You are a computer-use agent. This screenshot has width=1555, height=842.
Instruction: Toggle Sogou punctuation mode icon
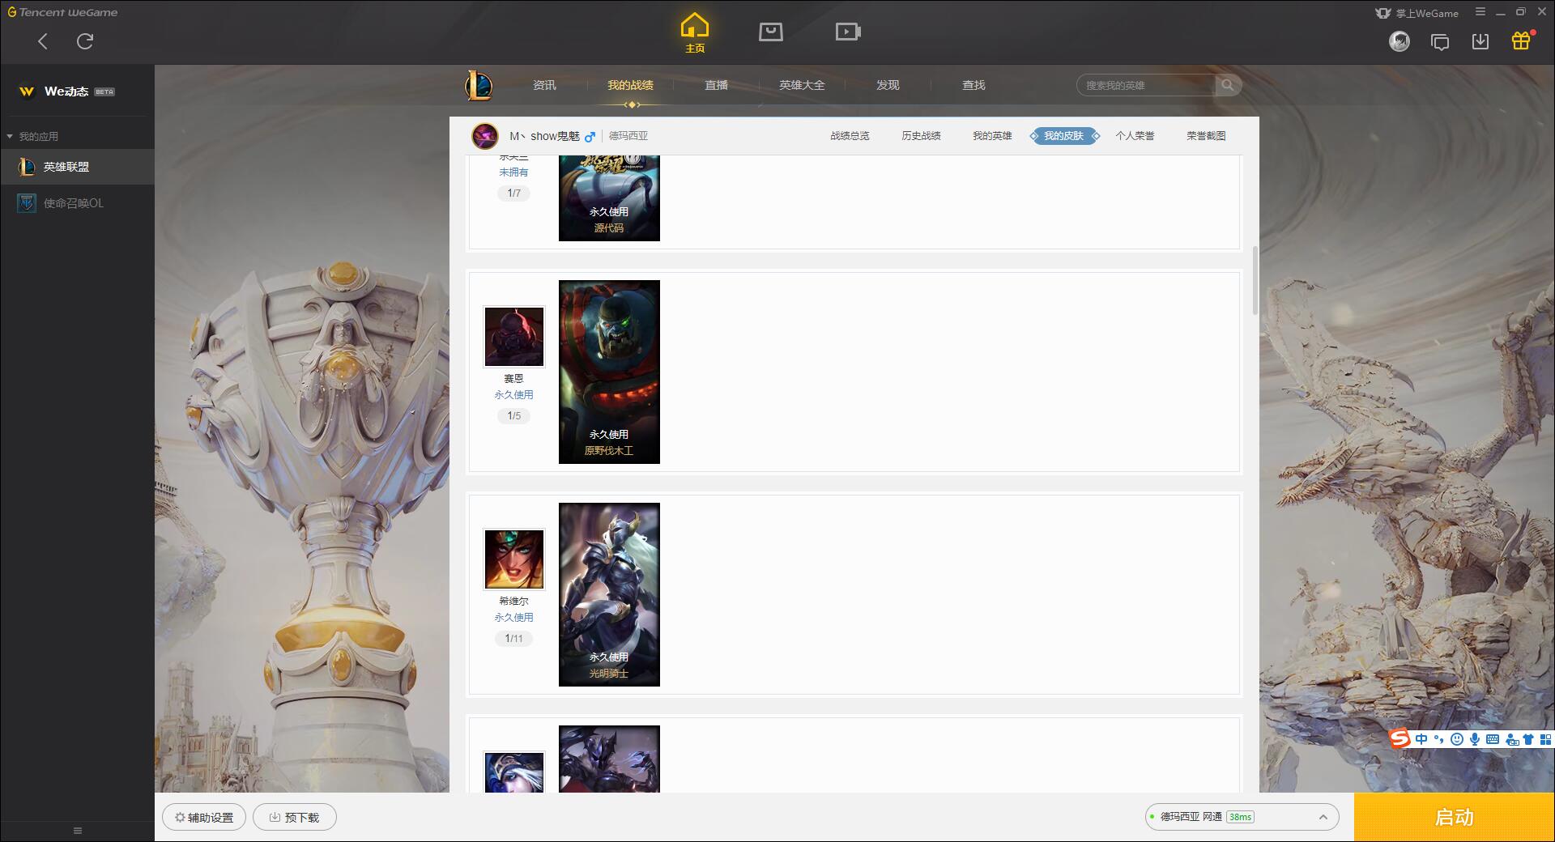pyautogui.click(x=1439, y=739)
